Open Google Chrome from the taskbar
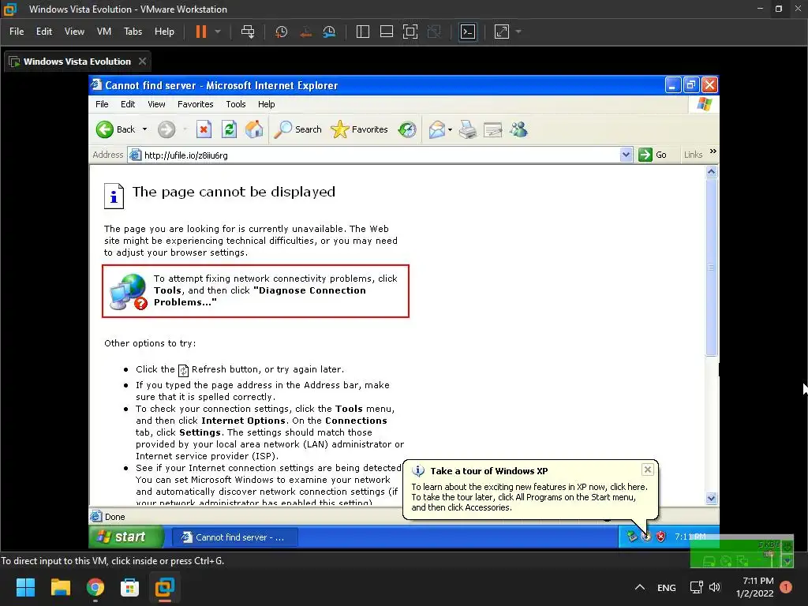 pos(95,587)
